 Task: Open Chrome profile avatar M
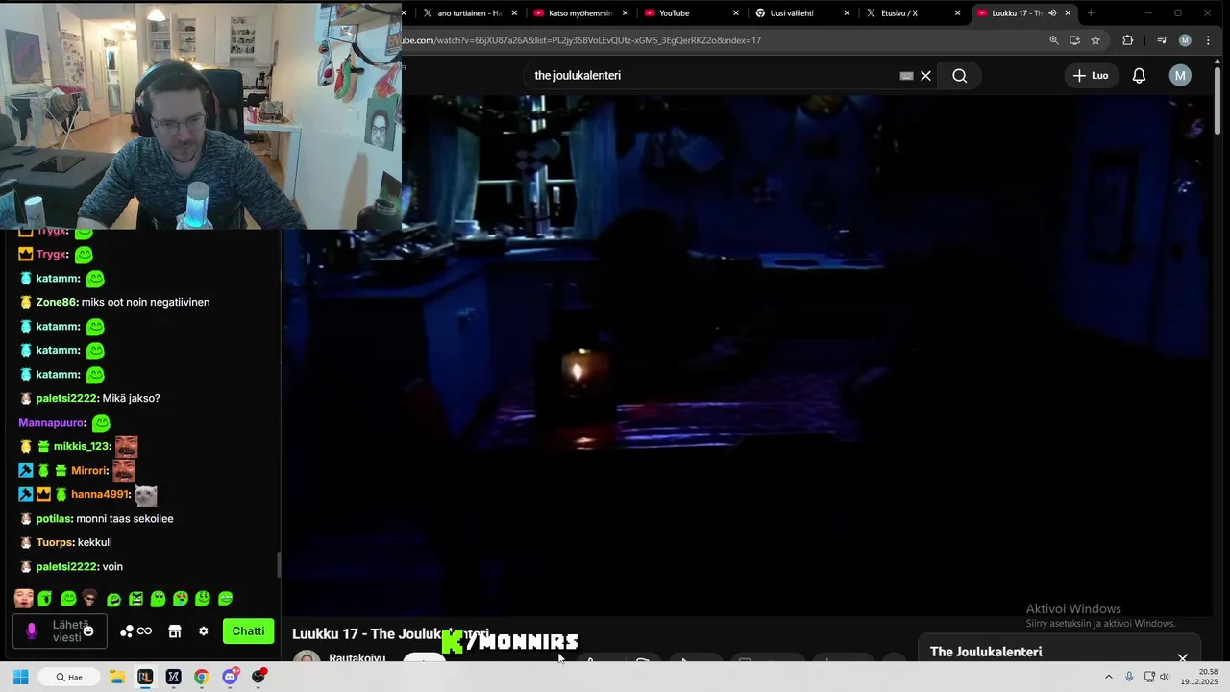tap(1185, 40)
